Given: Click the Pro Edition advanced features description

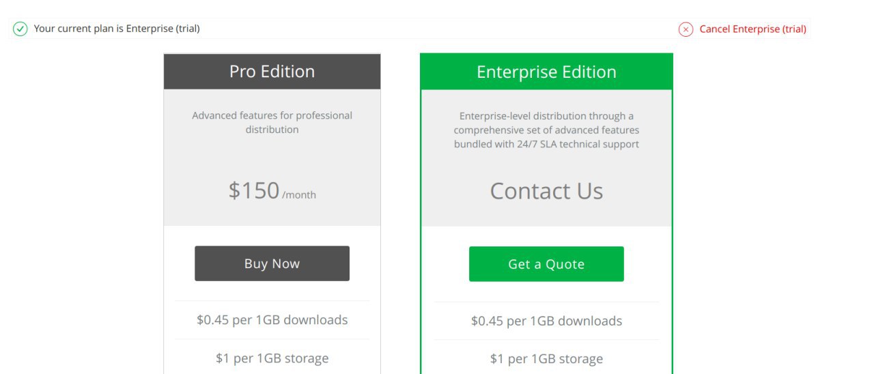Looking at the screenshot, I should click(x=272, y=122).
